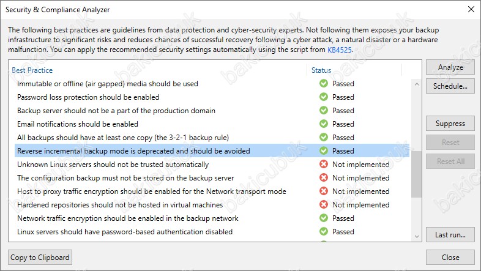Open the Last run... report
The height and width of the screenshot is (271, 481).
coord(450,235)
